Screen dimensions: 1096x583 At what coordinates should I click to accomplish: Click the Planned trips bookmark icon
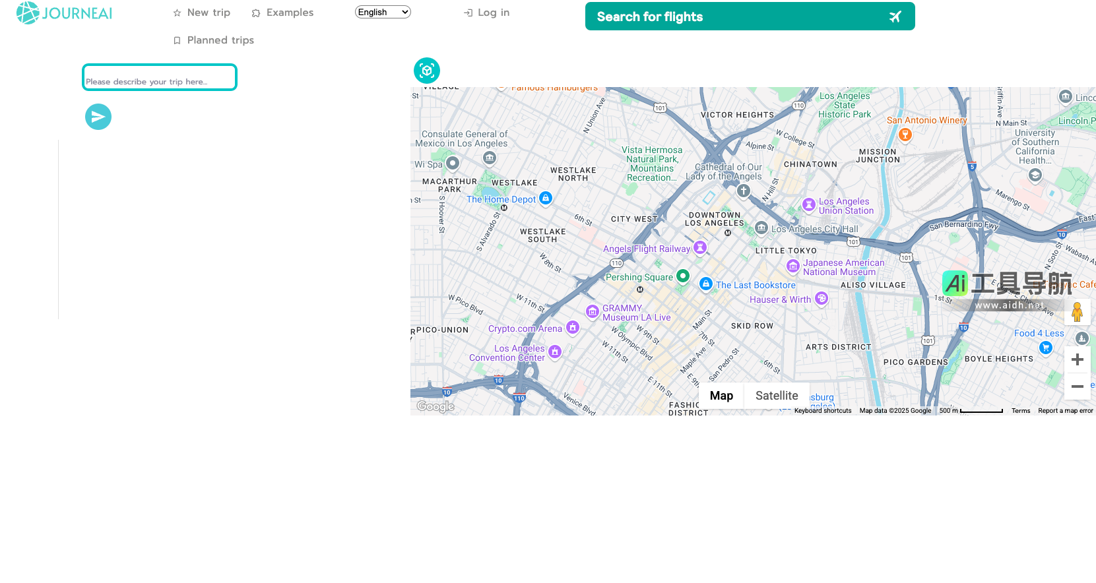[x=177, y=41]
